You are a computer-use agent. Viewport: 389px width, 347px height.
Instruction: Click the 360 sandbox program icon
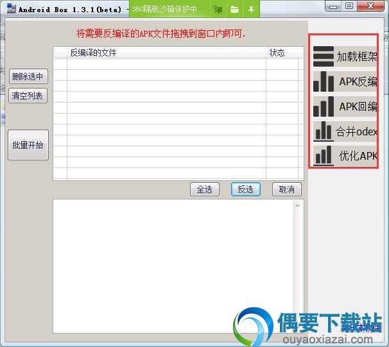(218, 10)
